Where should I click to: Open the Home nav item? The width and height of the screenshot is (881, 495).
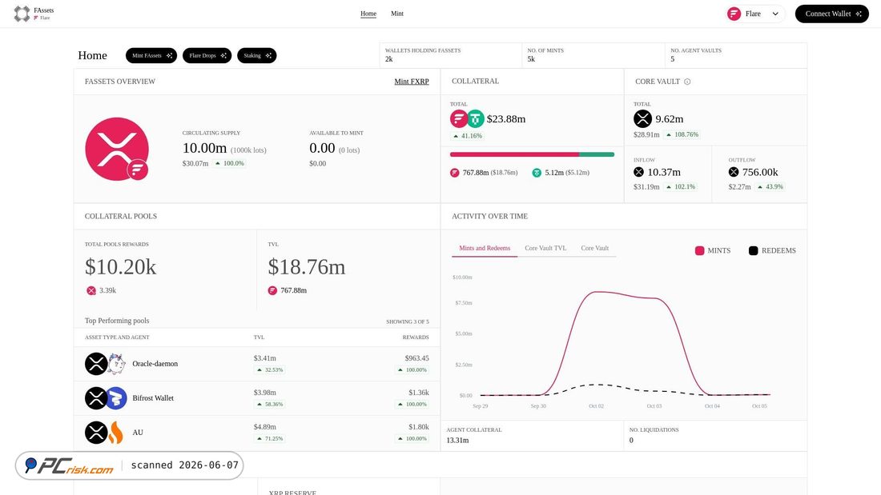pyautogui.click(x=368, y=14)
